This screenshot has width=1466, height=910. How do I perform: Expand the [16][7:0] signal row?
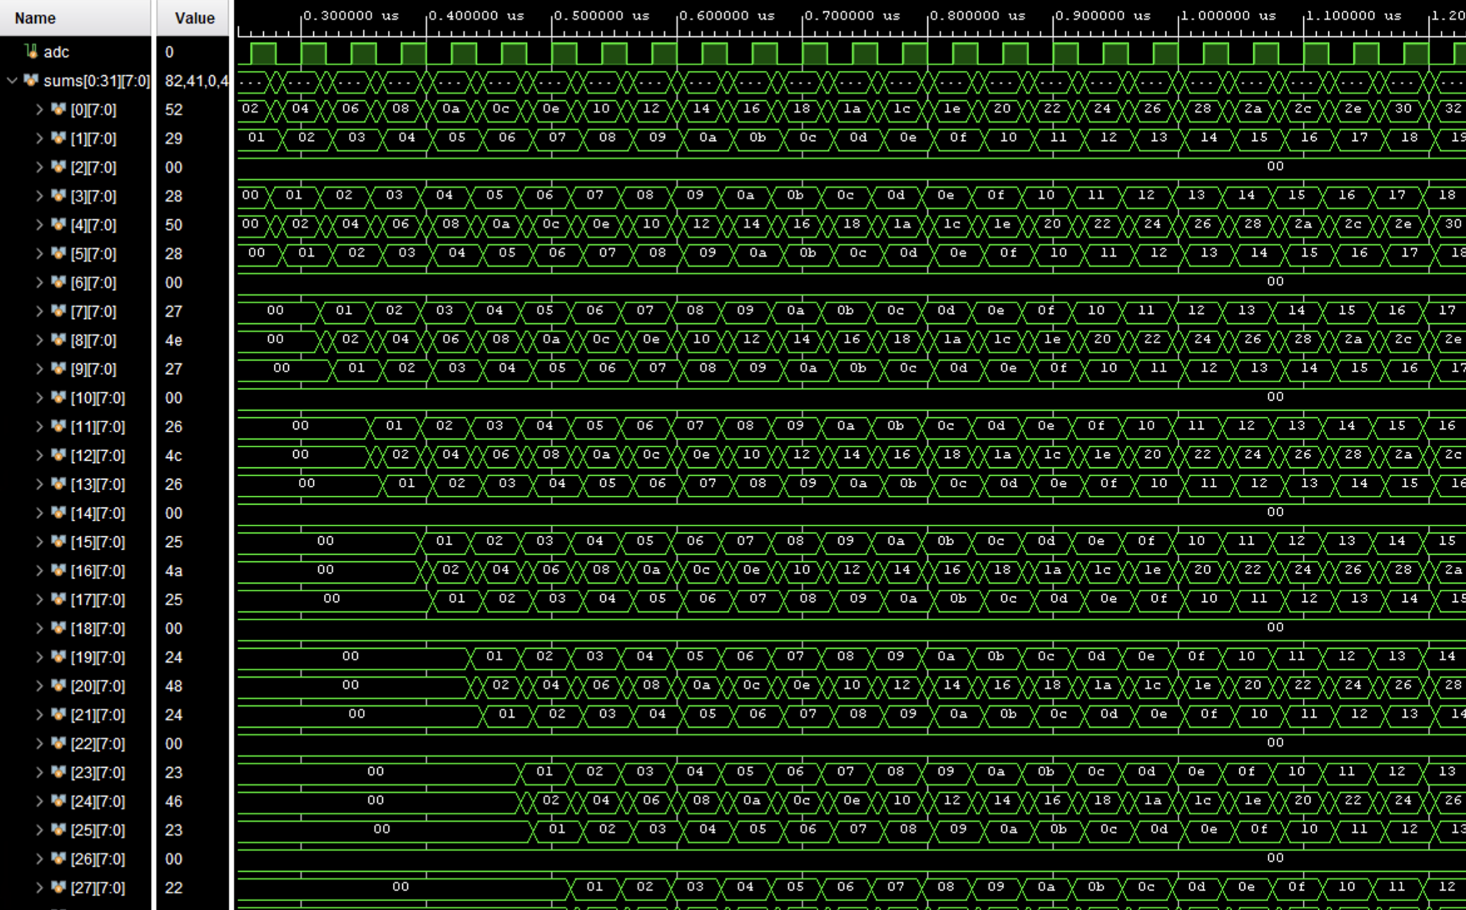pos(39,571)
